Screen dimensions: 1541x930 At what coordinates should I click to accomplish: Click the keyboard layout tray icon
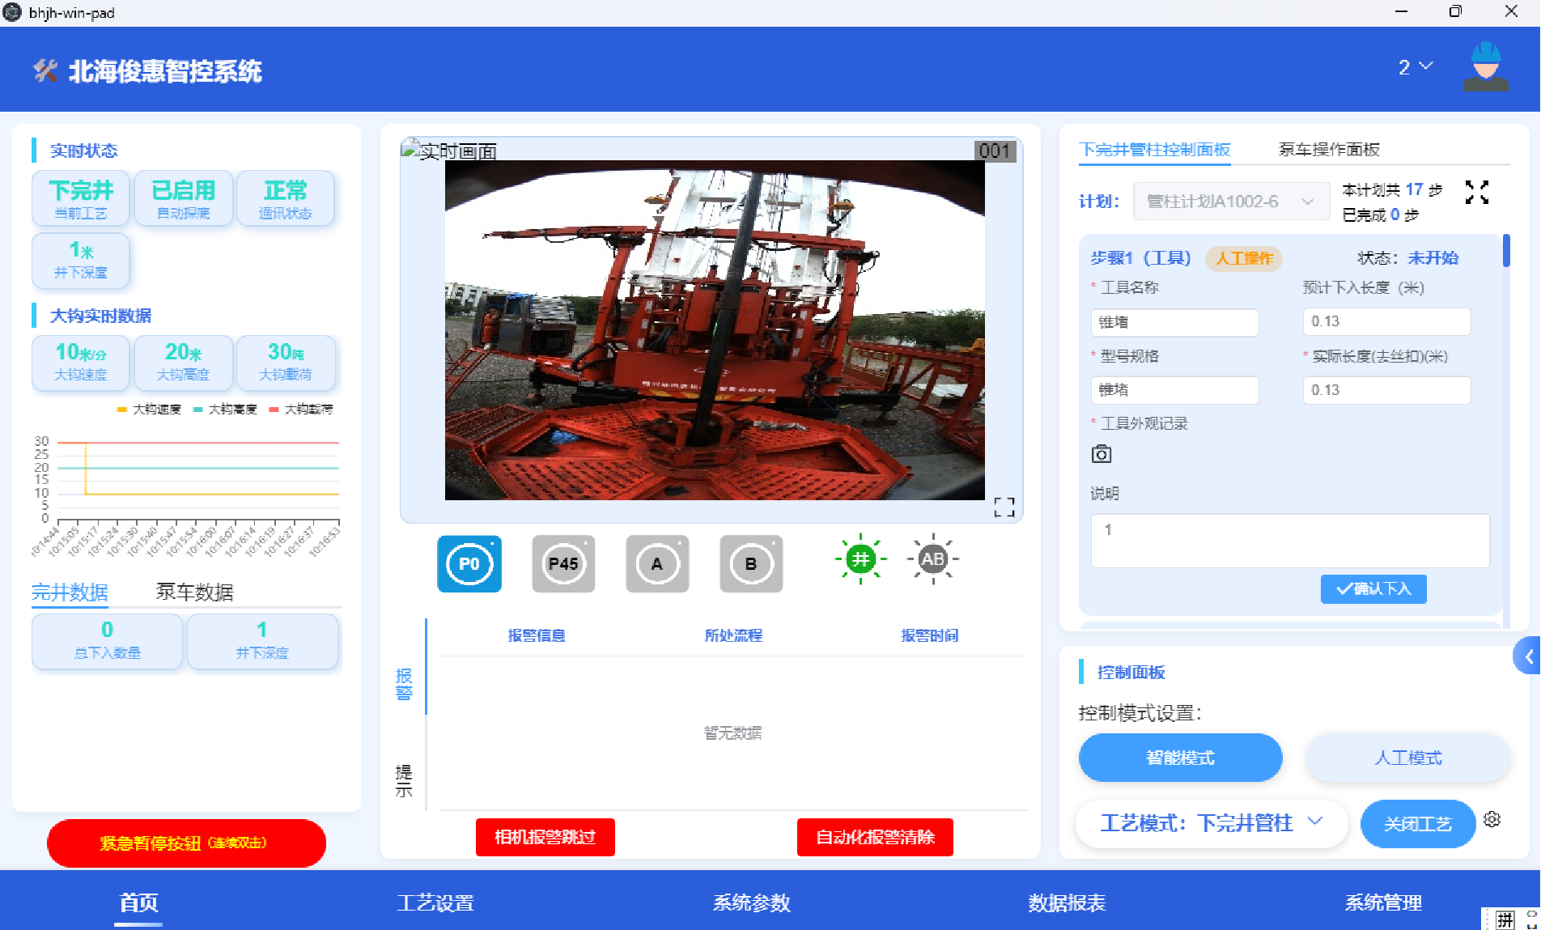(x=1505, y=919)
